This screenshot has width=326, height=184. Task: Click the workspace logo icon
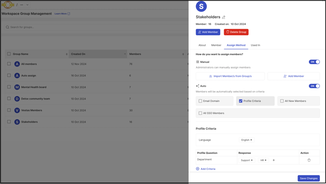pos(8,5)
